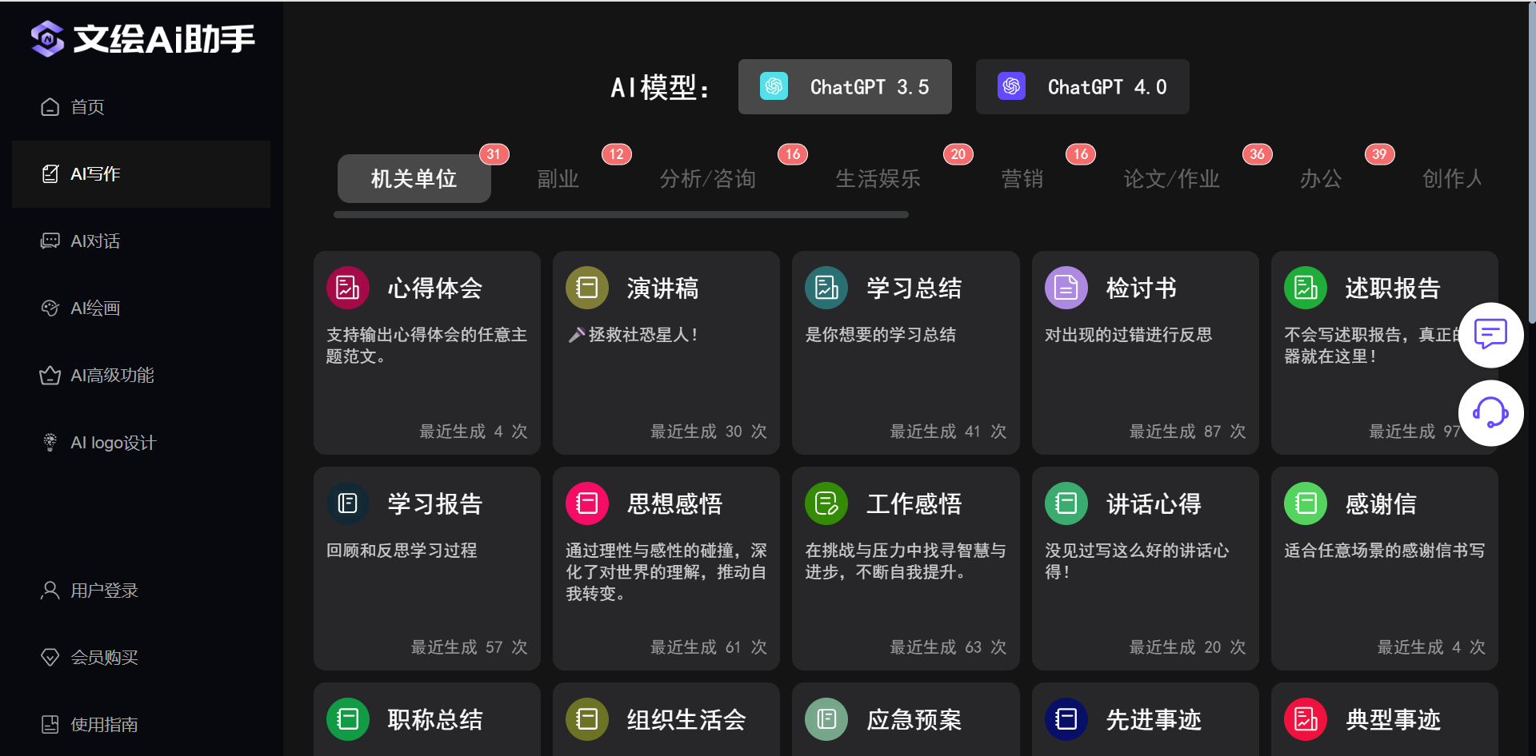Open the AI logo设计 tool
The image size is (1536, 756).
pos(113,442)
